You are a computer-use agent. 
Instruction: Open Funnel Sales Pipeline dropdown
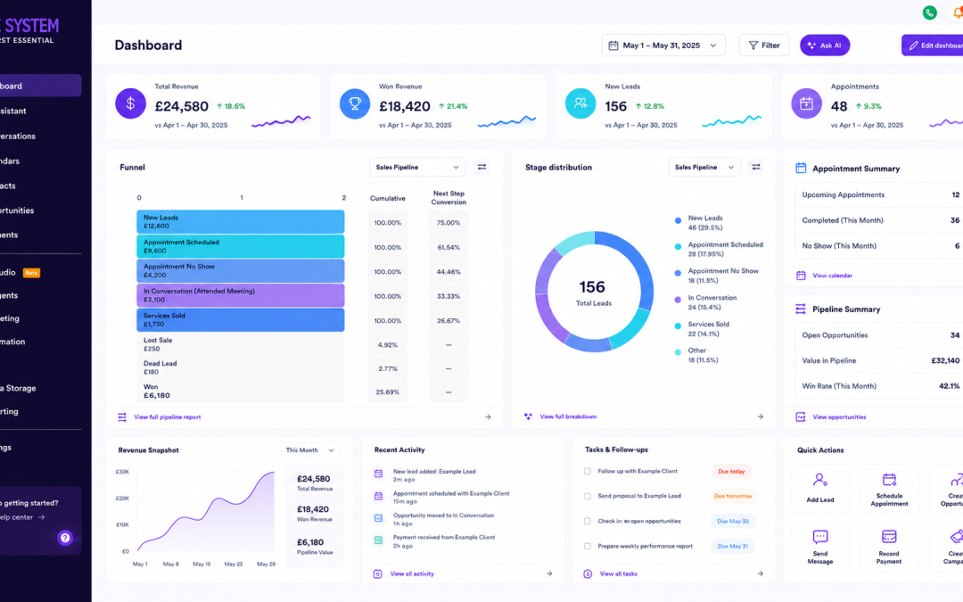[417, 167]
